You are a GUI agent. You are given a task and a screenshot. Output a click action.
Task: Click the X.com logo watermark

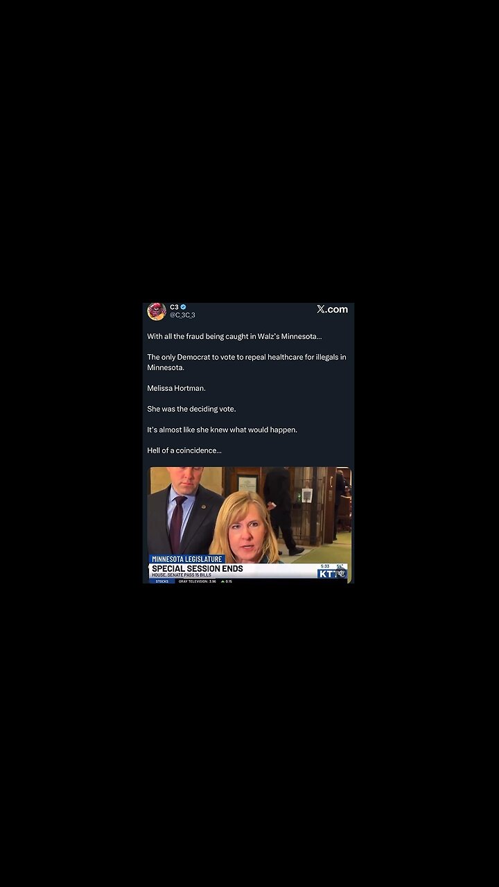point(332,310)
